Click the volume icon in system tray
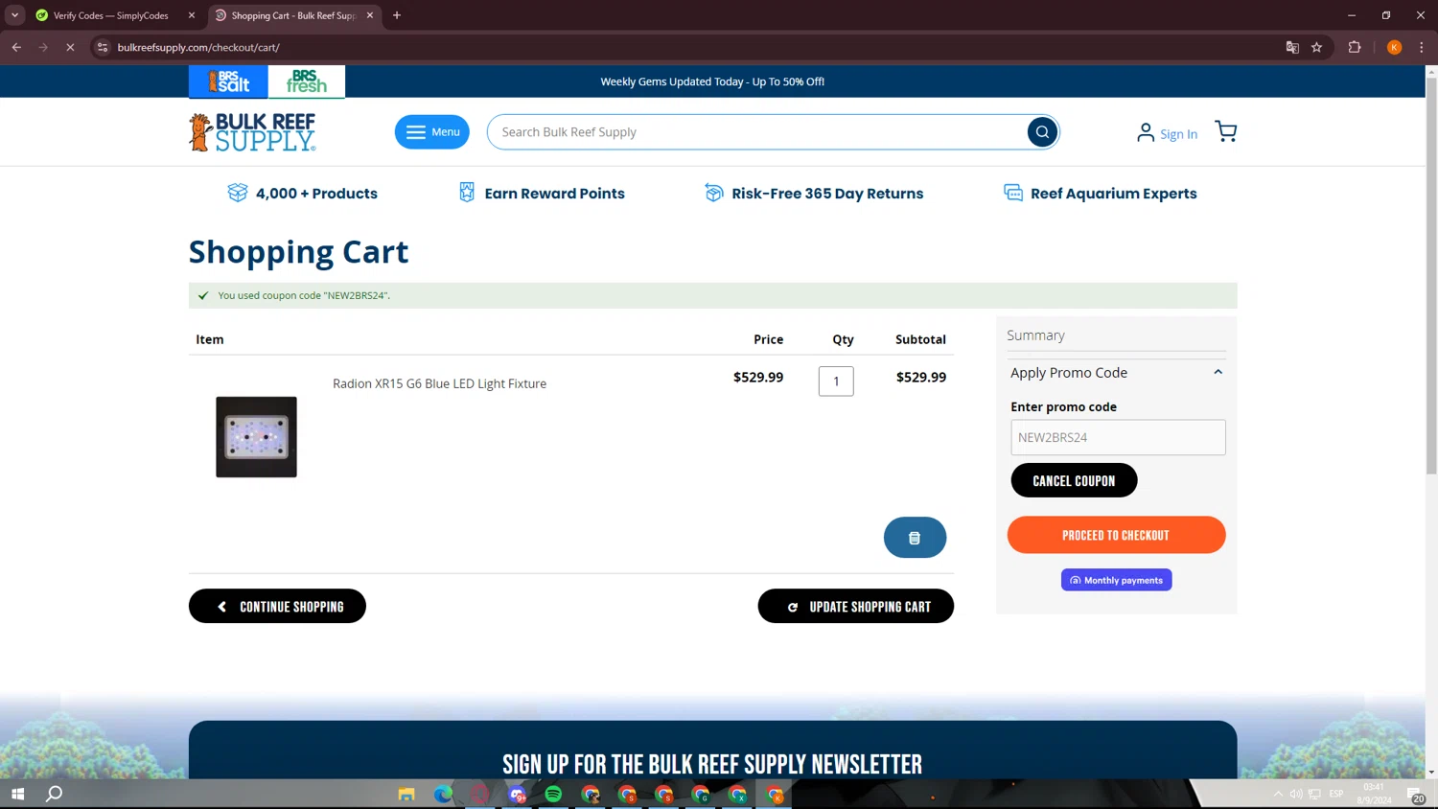 1296,794
